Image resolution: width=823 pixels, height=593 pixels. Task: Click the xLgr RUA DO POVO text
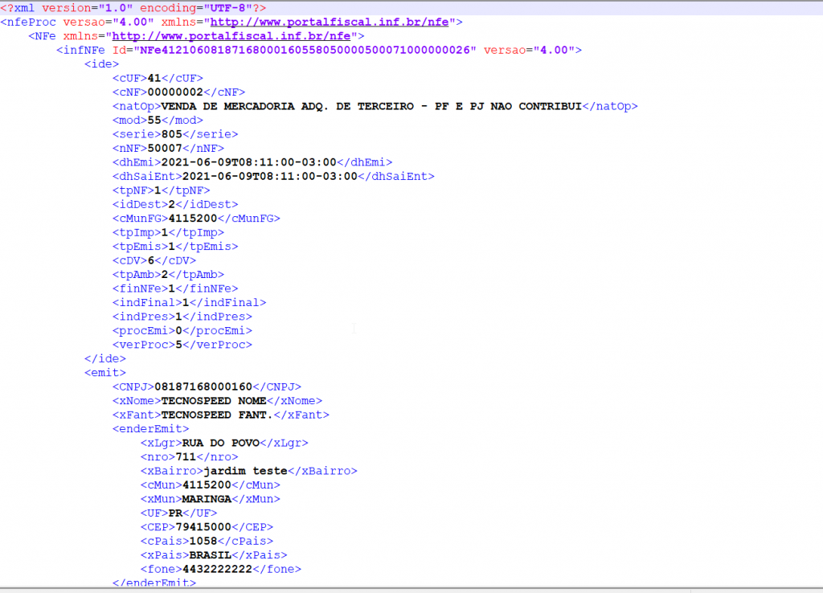click(221, 444)
